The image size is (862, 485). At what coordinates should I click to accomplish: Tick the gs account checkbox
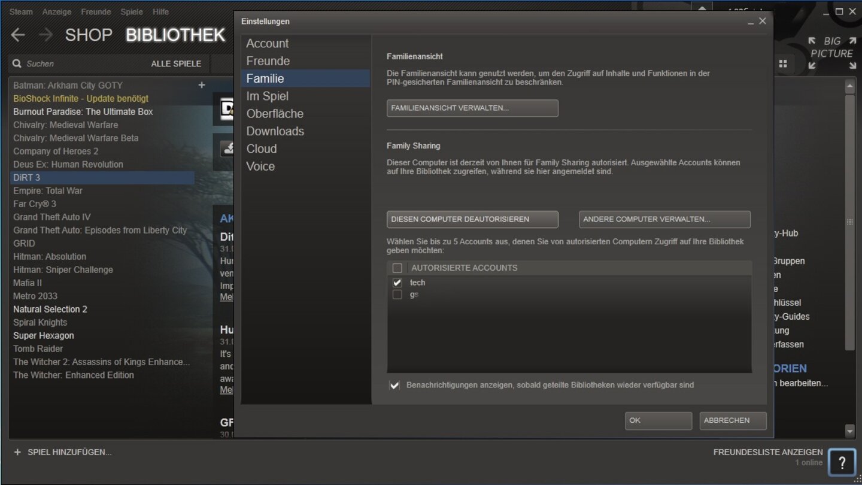397,295
